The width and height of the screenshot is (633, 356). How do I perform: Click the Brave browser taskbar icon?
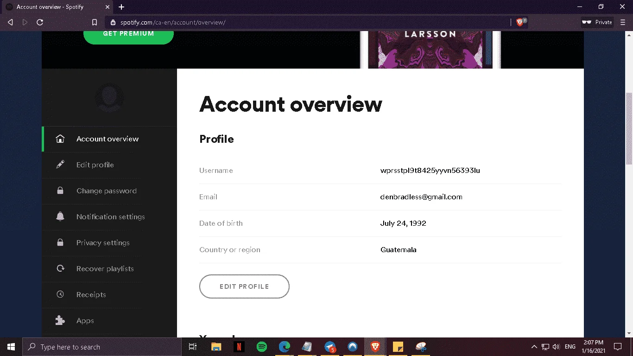pos(375,347)
